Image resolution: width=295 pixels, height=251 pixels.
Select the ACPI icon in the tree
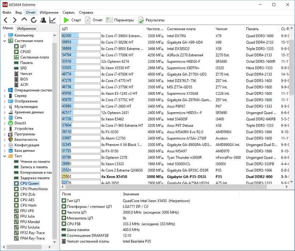[16, 85]
